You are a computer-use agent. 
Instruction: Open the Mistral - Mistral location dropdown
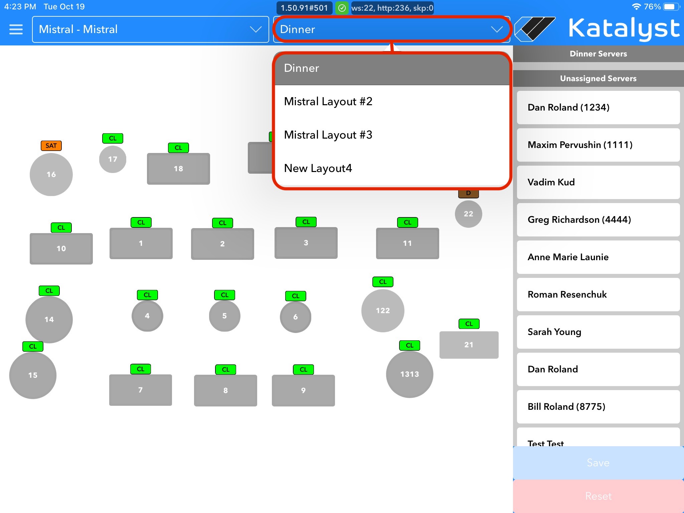(150, 29)
